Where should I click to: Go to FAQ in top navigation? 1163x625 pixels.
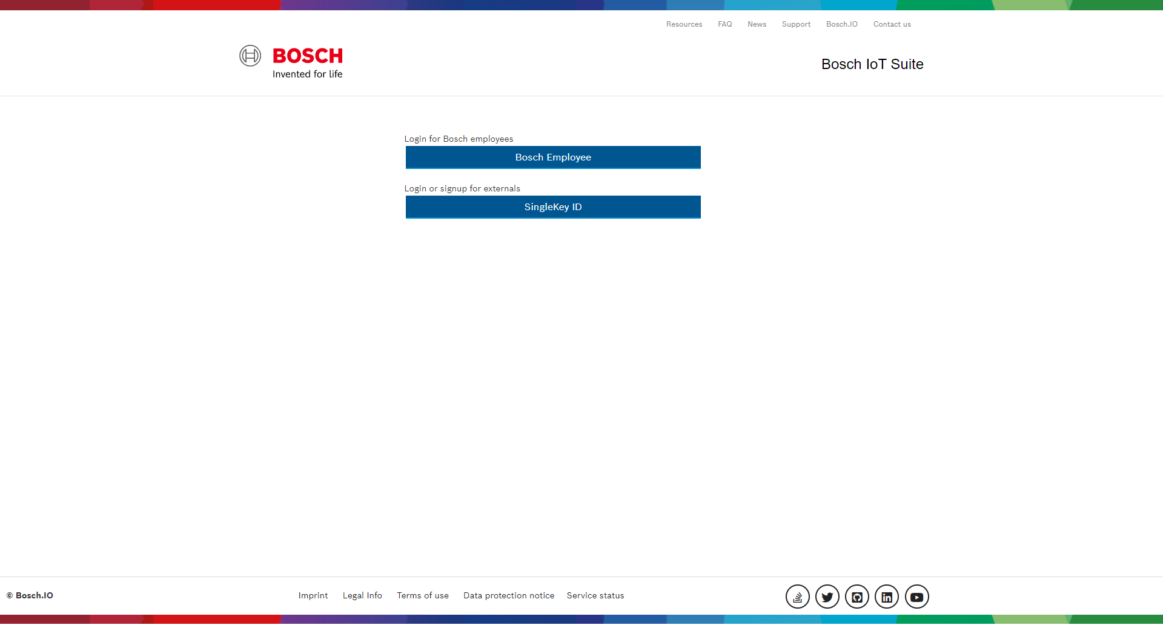724,24
